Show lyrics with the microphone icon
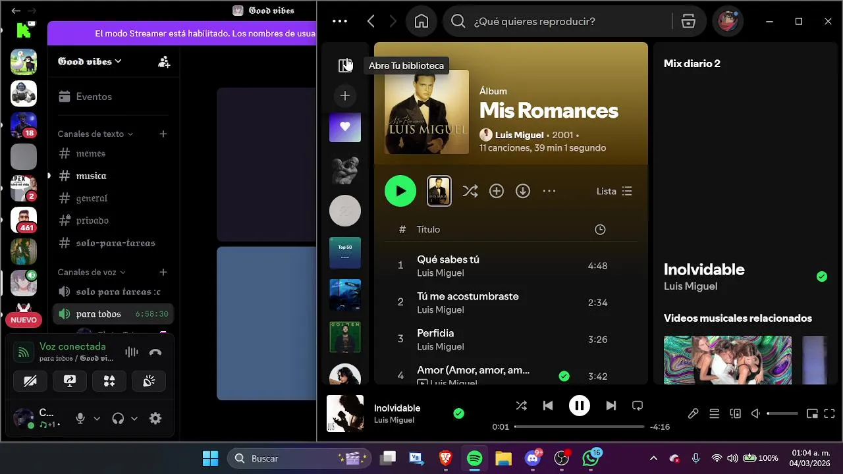Image resolution: width=843 pixels, height=474 pixels. pos(693,413)
